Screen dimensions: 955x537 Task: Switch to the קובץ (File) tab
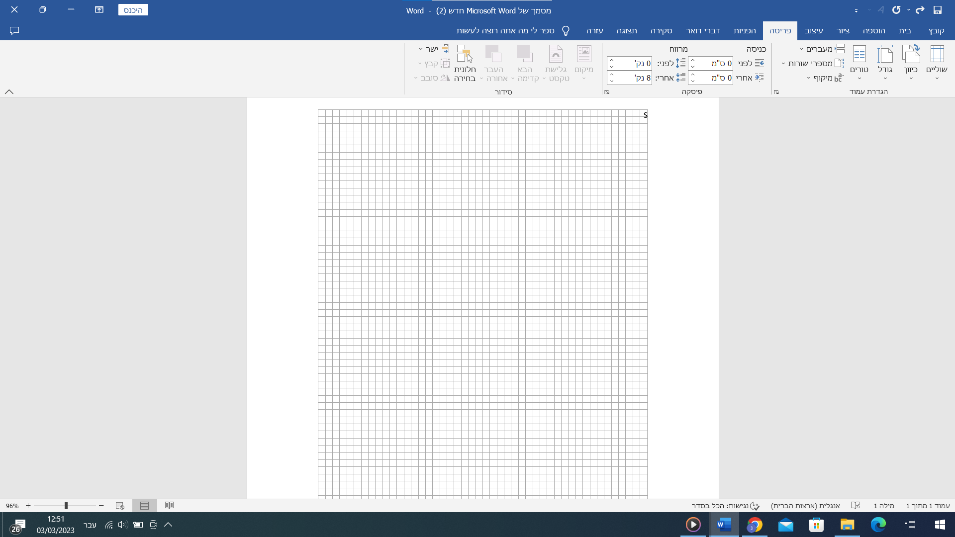[x=936, y=31]
